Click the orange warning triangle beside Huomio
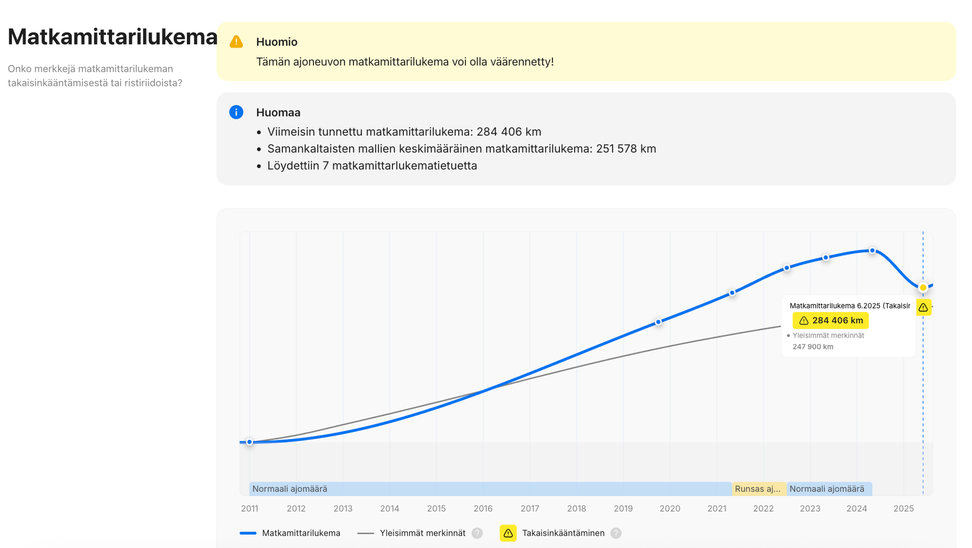Screen dimensions: 972x548 236,42
